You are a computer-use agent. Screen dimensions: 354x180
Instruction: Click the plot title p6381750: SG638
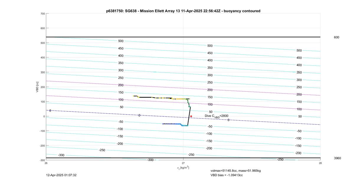(183, 11)
